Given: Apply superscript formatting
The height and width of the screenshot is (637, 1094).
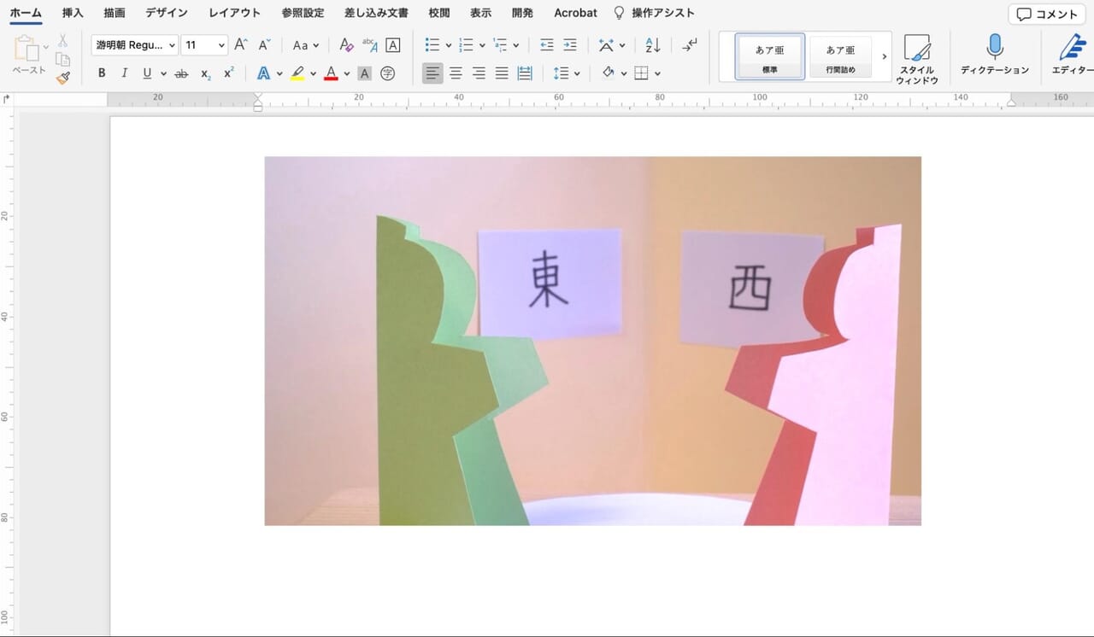Looking at the screenshot, I should pos(227,73).
